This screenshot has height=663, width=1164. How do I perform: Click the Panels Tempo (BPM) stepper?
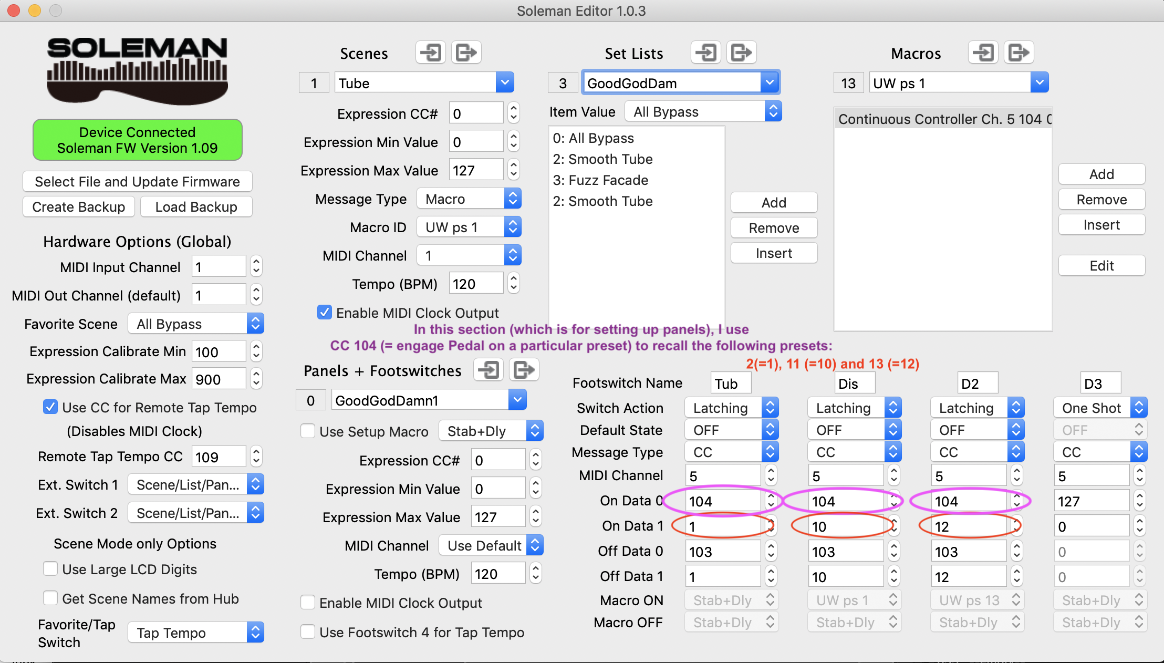pyautogui.click(x=536, y=574)
